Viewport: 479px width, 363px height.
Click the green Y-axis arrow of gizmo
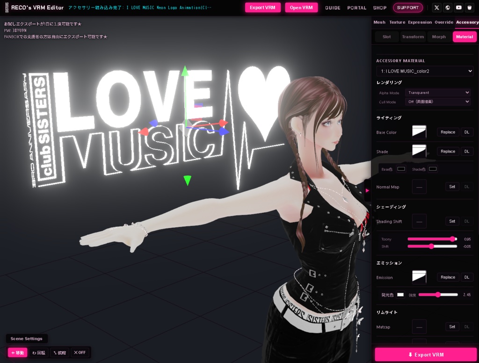tap(185, 71)
